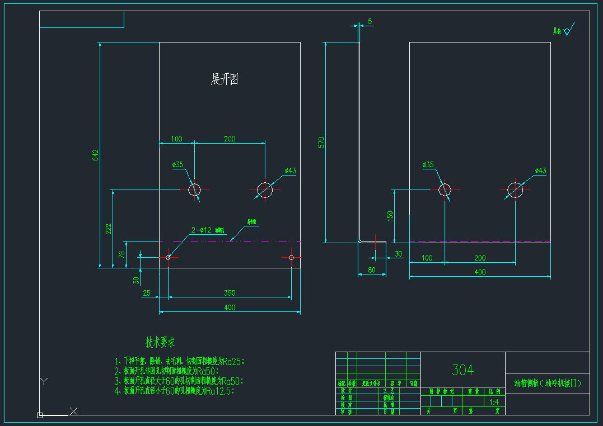Select the 批准 title block label
Image resolution: width=603 pixels, height=426 pixels.
coord(389,405)
